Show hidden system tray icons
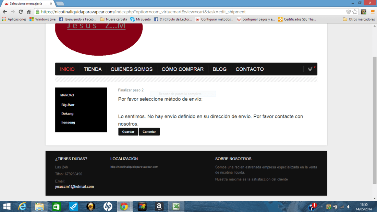 pyautogui.click(x=322, y=207)
